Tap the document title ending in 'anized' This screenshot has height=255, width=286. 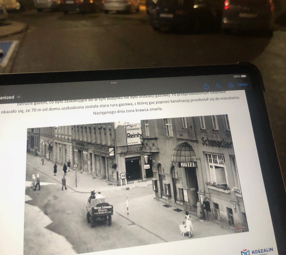7,97
